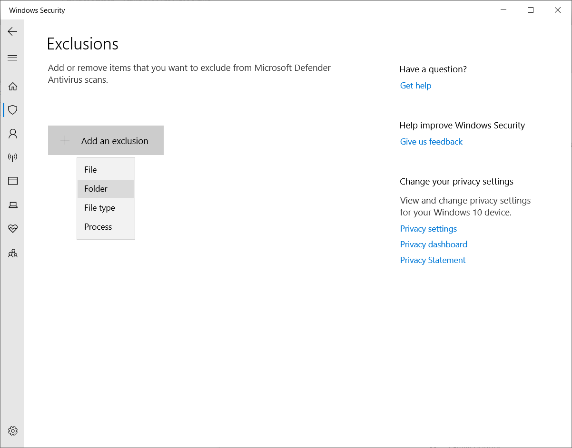Open Settings gear icon in sidebar
The height and width of the screenshot is (448, 572).
[x=13, y=431]
